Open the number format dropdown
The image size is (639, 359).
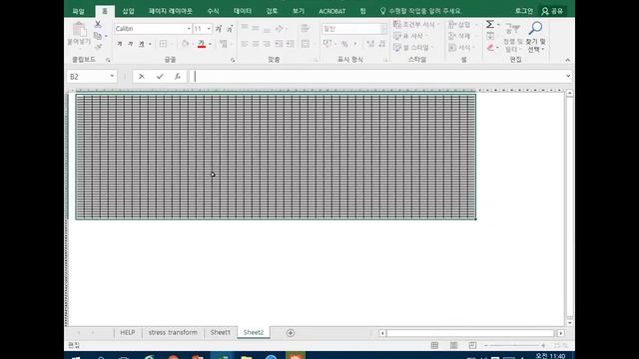(383, 29)
